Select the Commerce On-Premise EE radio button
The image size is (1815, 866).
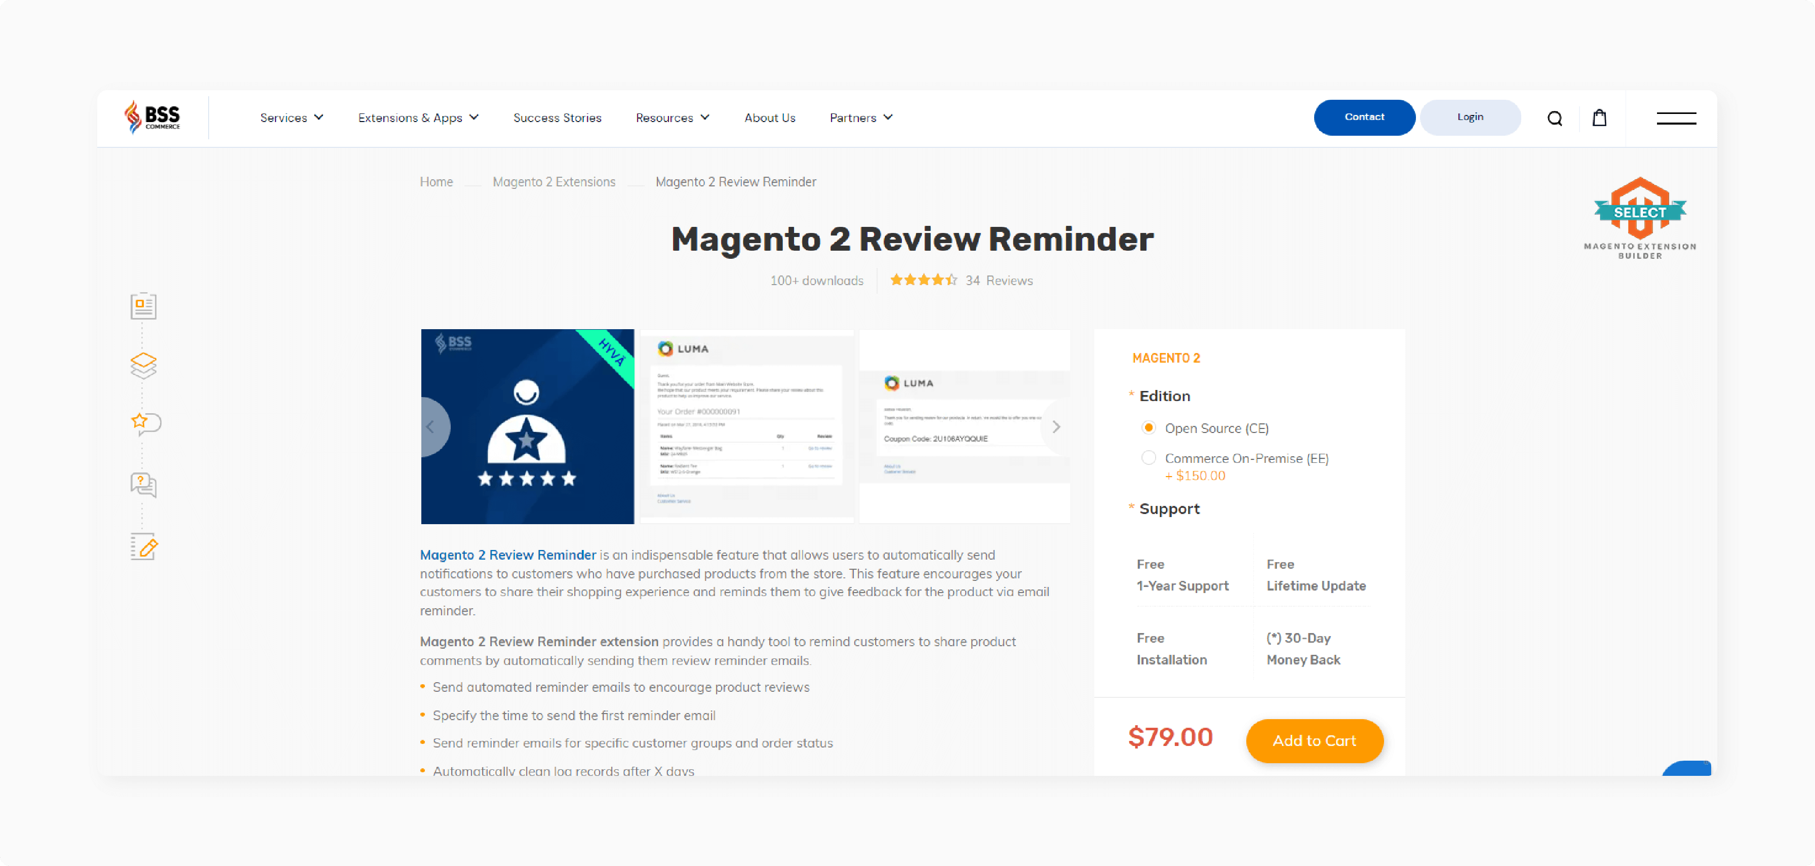pyautogui.click(x=1147, y=457)
